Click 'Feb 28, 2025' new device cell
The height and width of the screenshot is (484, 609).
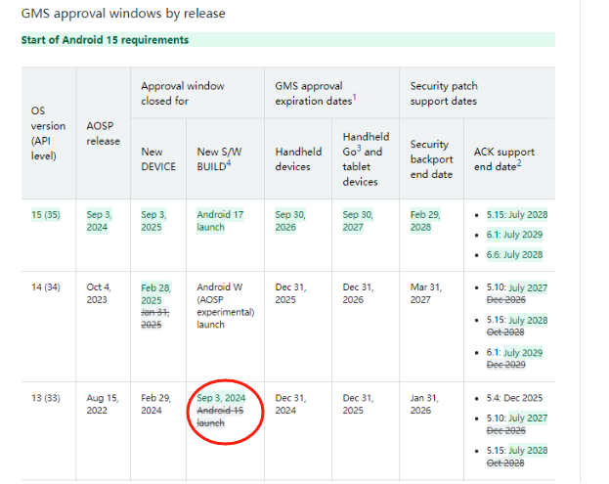pyautogui.click(x=155, y=294)
